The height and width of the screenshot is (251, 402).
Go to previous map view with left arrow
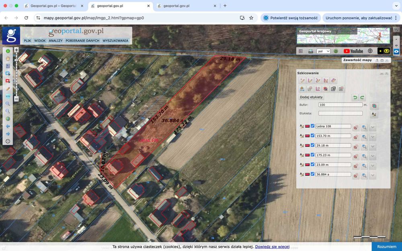[x=8, y=126]
